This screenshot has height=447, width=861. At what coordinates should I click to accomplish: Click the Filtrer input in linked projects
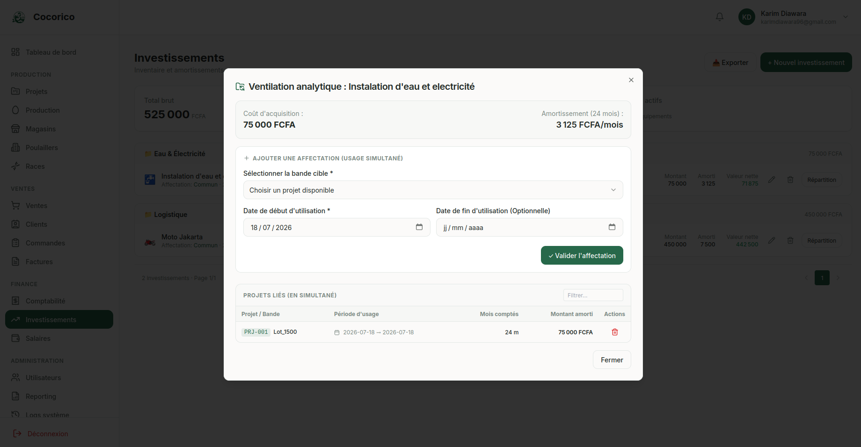[x=593, y=295]
